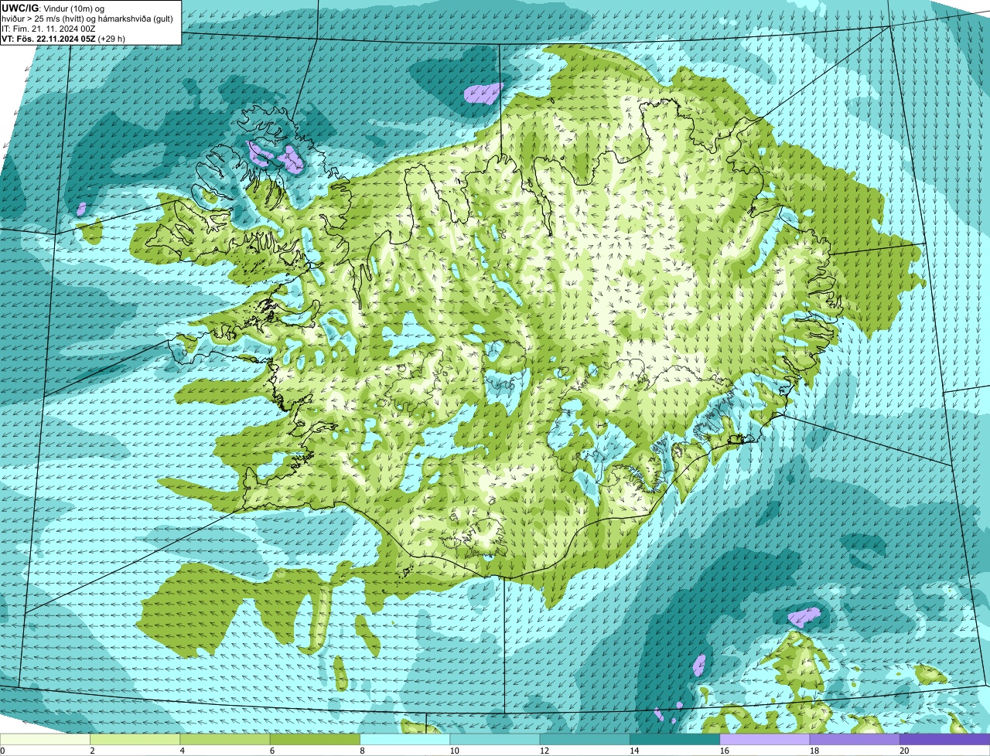Screen dimensions: 990x756
Task: Pick the 14–16 dark teal color bar segment
Action: (675, 739)
